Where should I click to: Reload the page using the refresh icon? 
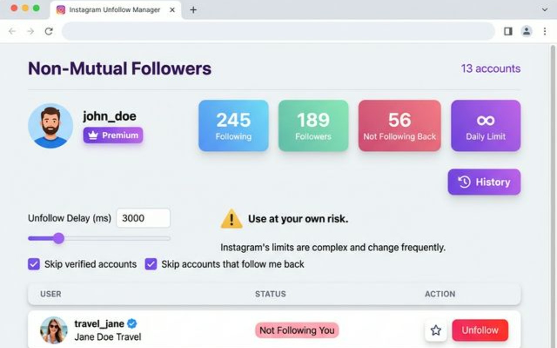coord(48,31)
